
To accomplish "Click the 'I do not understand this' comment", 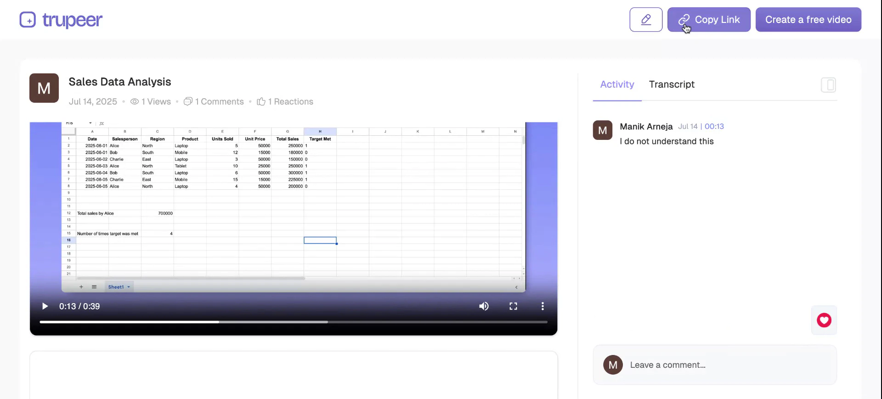I will coord(667,141).
